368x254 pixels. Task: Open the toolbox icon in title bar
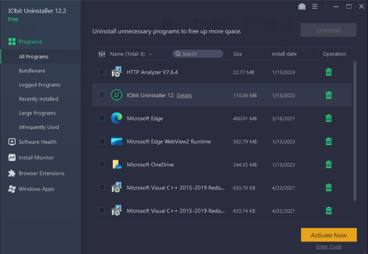pos(302,6)
